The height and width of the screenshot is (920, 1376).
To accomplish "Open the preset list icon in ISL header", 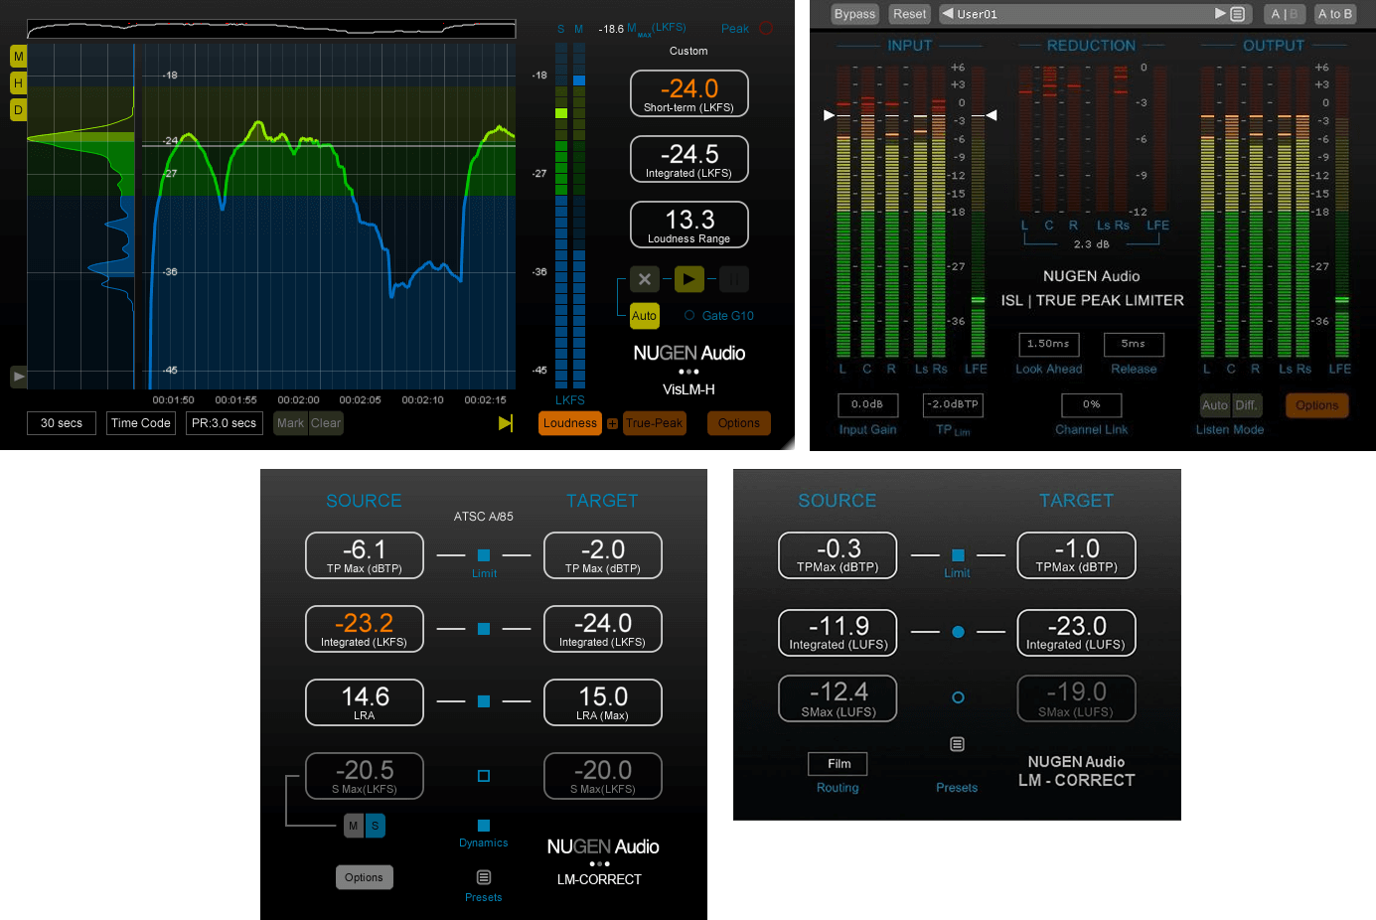I will pos(1236,14).
